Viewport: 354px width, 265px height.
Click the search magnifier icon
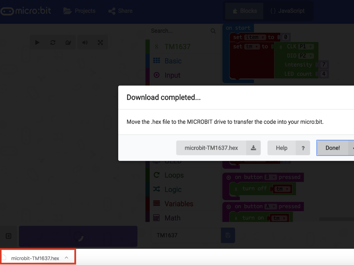[213, 31]
